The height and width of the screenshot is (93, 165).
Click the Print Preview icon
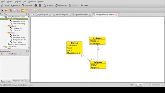[x=40, y=6]
